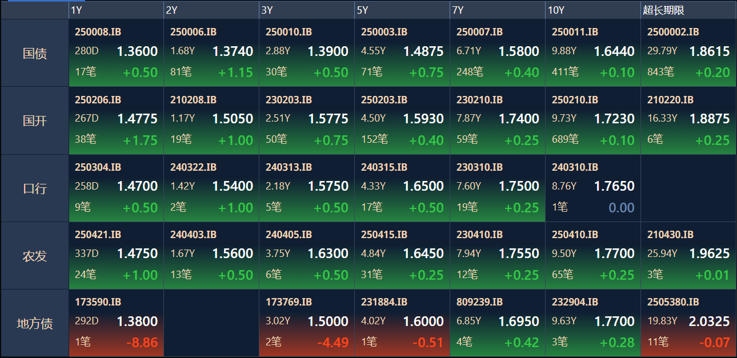Click the 地方债 row header
This screenshot has height=358, width=737.
tap(35, 323)
